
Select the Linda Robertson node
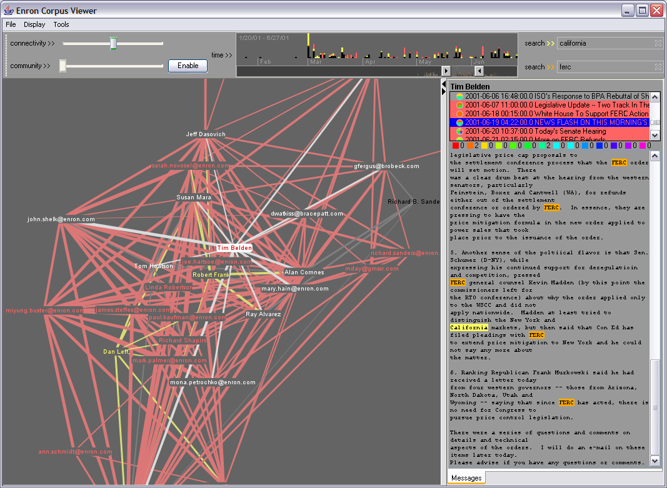(x=168, y=287)
